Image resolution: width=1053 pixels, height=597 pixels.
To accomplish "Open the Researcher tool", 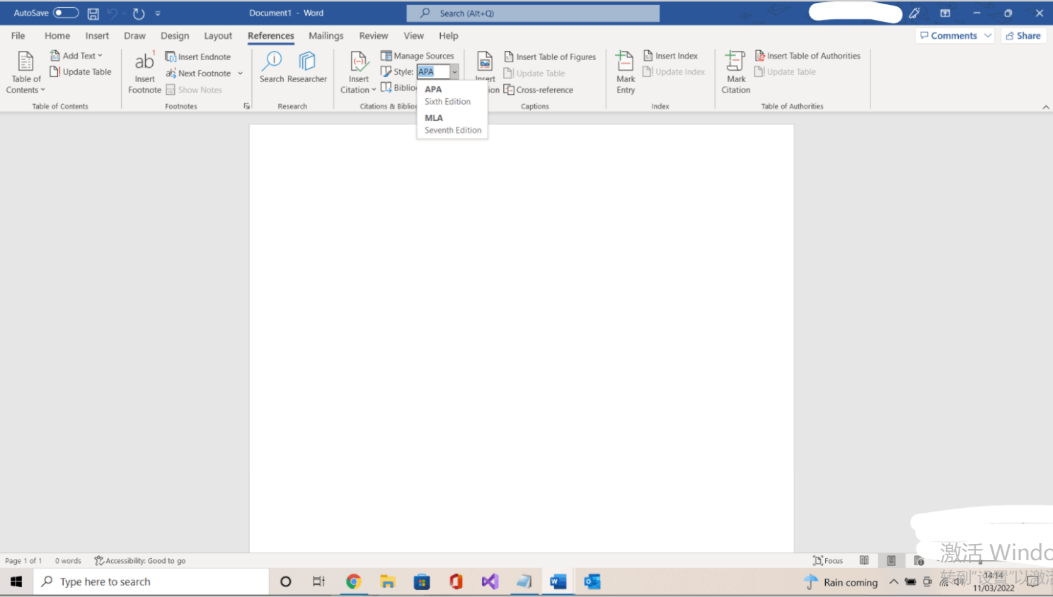I will point(307,68).
